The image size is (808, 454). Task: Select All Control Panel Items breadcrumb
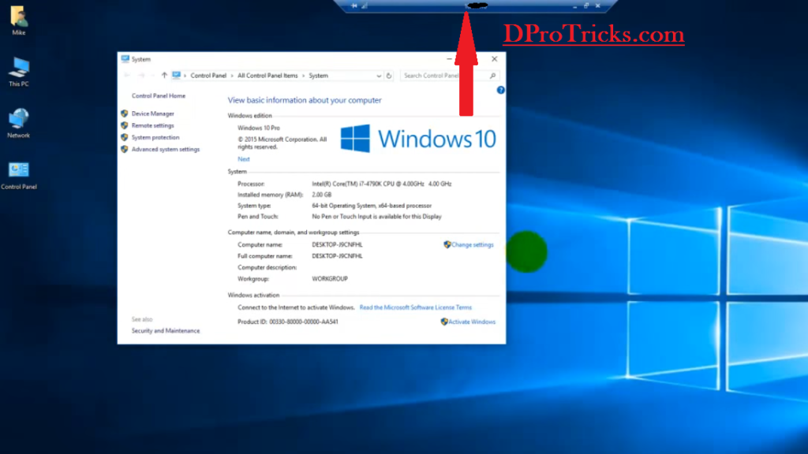coord(267,76)
